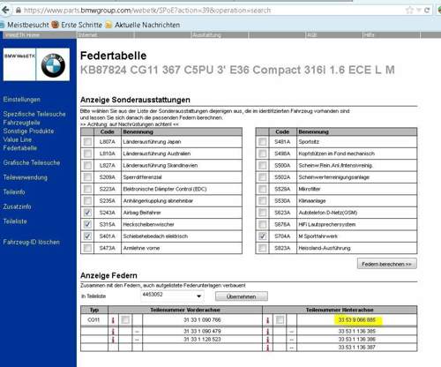Bookmark this page with the star icon

pyautogui.click(x=409, y=11)
